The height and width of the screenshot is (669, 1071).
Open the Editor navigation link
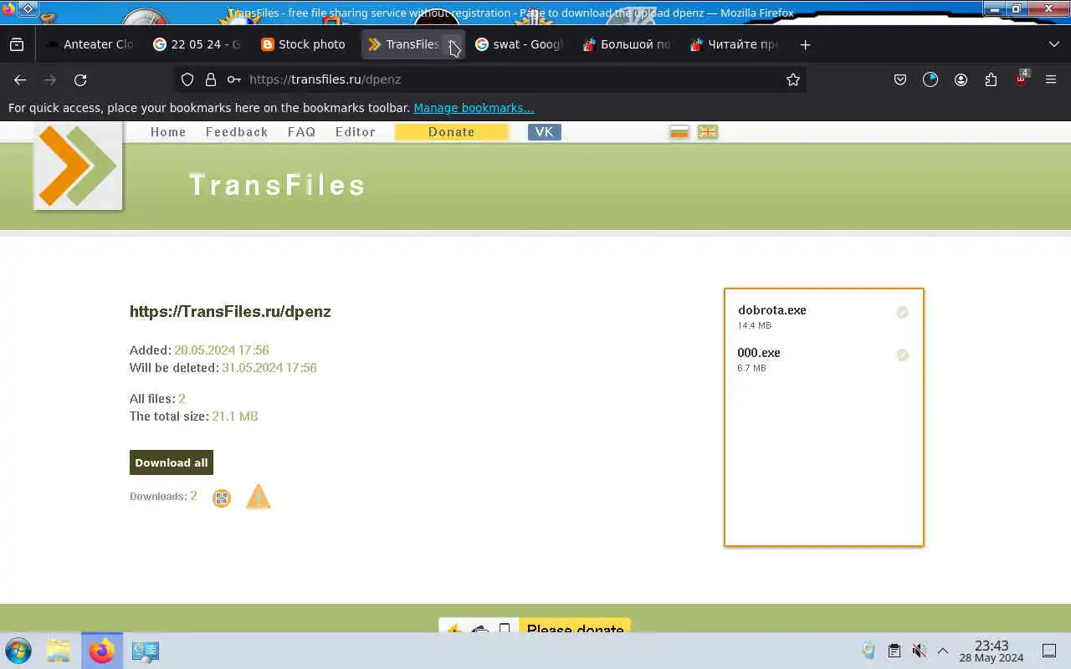point(356,132)
